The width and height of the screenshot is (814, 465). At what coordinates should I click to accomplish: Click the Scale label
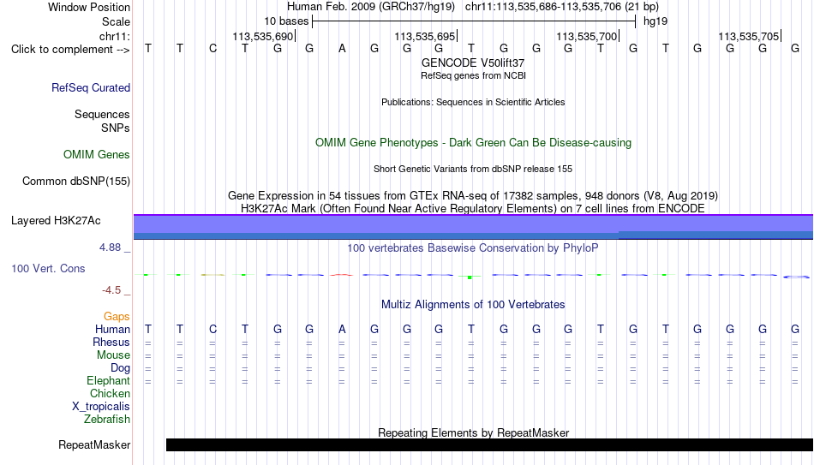tap(116, 21)
